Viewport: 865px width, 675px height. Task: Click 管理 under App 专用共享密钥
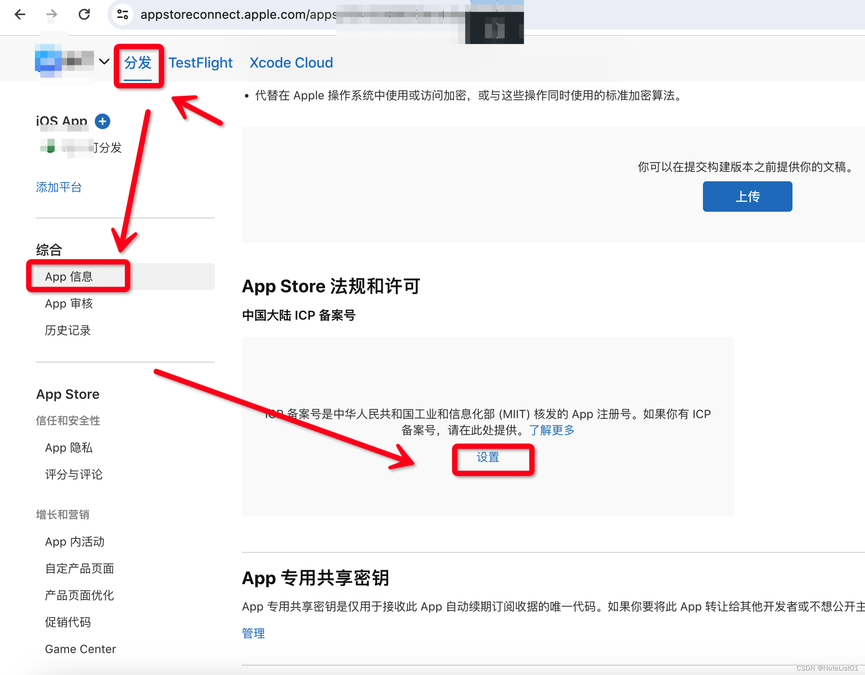(x=253, y=633)
